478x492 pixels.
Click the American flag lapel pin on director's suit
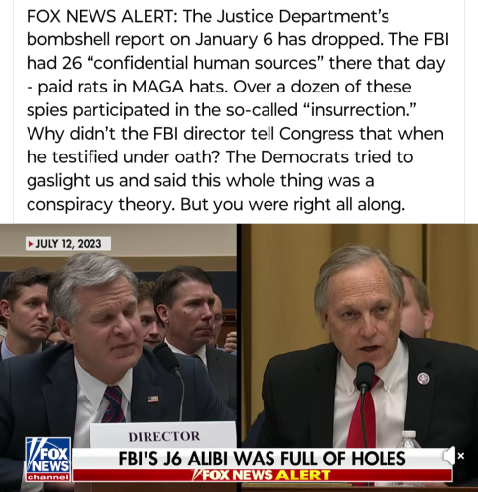[x=152, y=399]
